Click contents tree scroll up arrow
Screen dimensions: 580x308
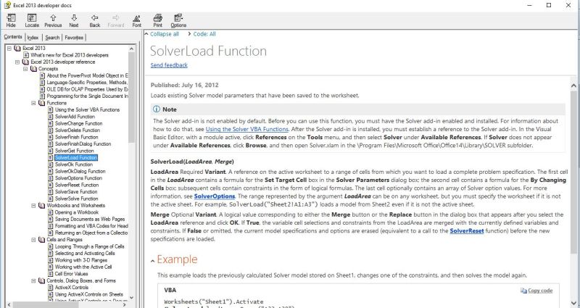coord(132,49)
